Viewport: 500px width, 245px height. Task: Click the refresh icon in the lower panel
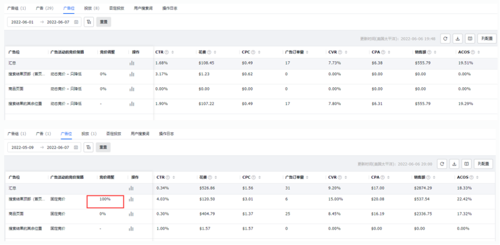click(x=442, y=164)
